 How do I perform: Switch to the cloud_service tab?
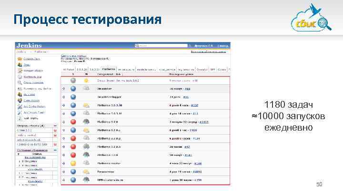point(167,70)
